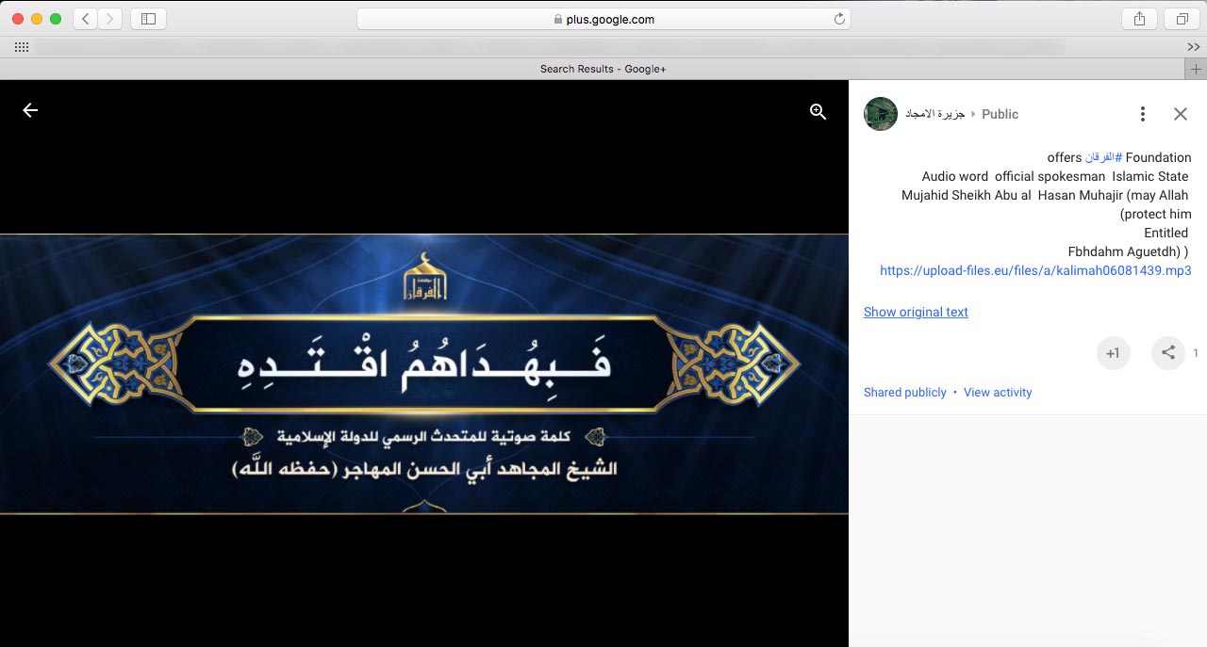The image size is (1207, 647).
Task: Reload the page from the address bar
Action: coord(838,19)
